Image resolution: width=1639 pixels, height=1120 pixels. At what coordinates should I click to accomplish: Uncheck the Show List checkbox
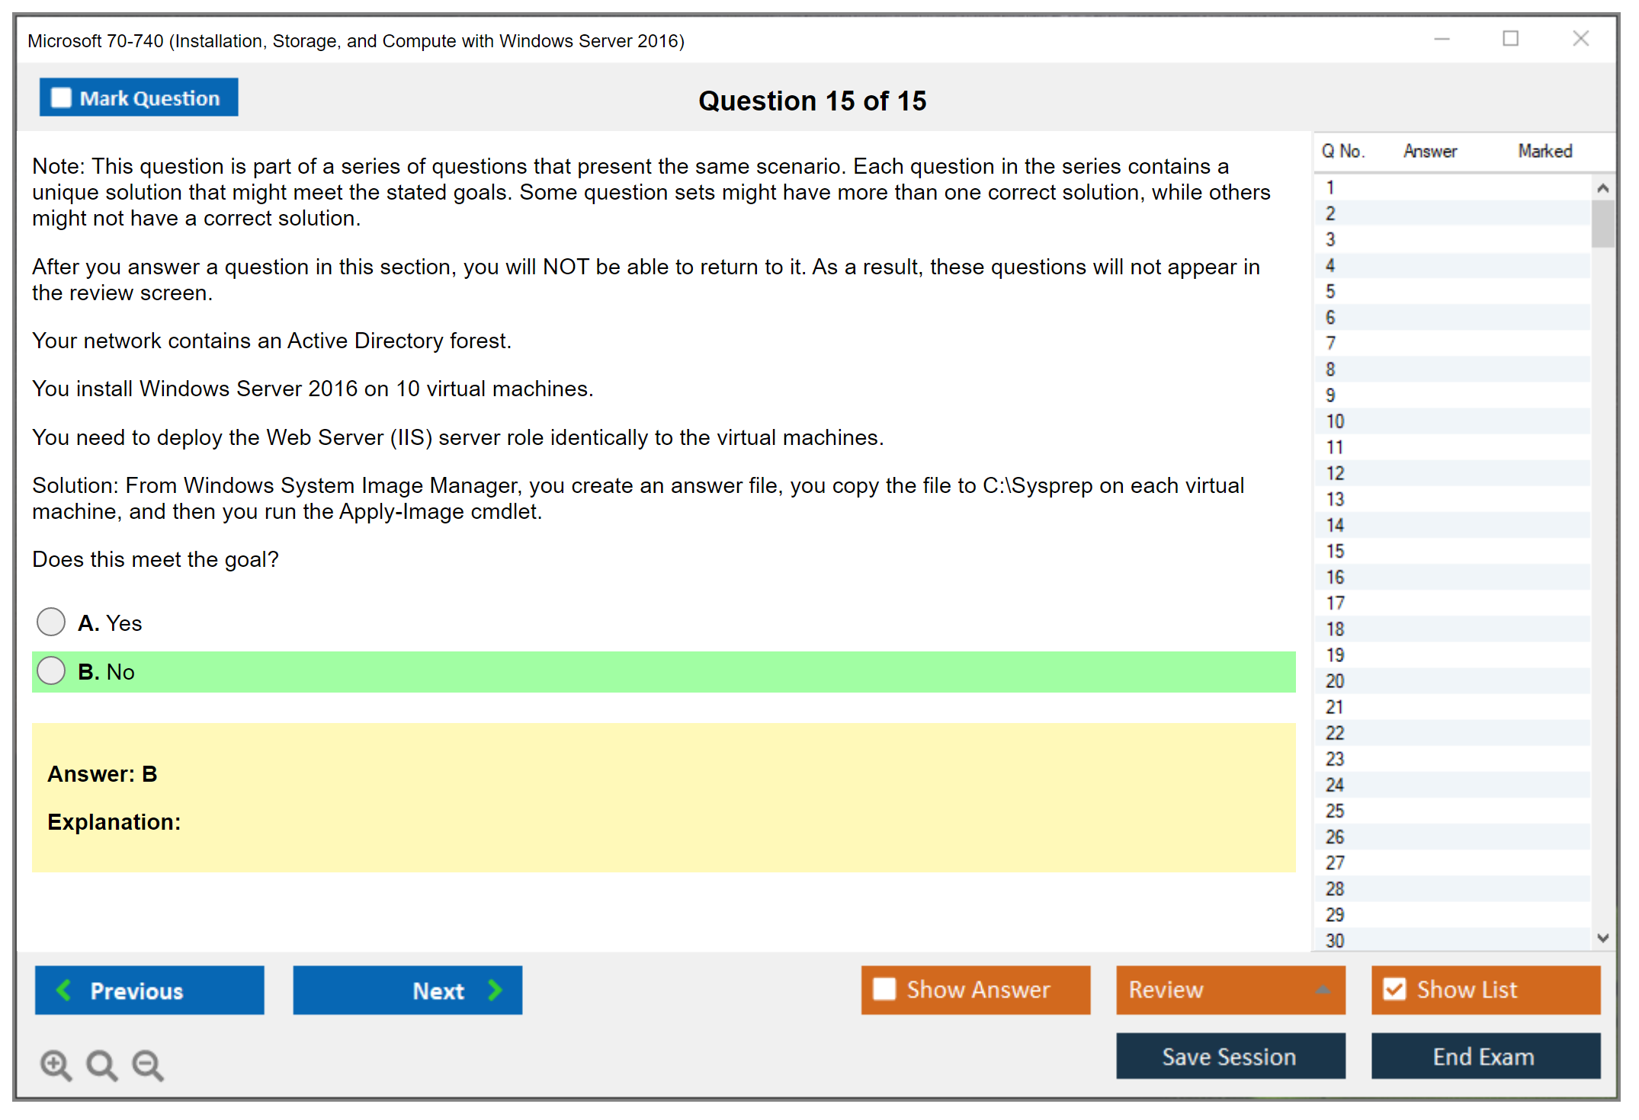coord(1394,989)
